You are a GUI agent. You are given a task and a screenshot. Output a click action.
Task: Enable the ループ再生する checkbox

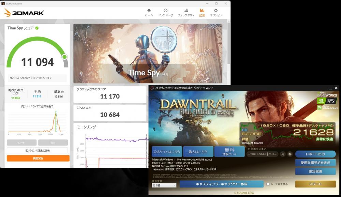(268, 184)
